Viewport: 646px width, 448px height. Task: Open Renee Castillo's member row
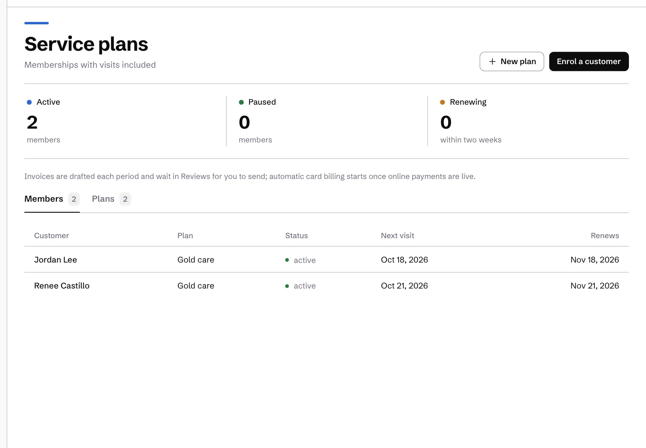tap(327, 286)
